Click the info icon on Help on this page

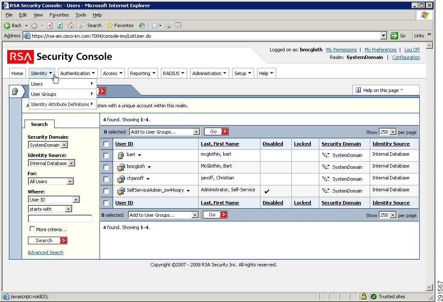(x=358, y=90)
